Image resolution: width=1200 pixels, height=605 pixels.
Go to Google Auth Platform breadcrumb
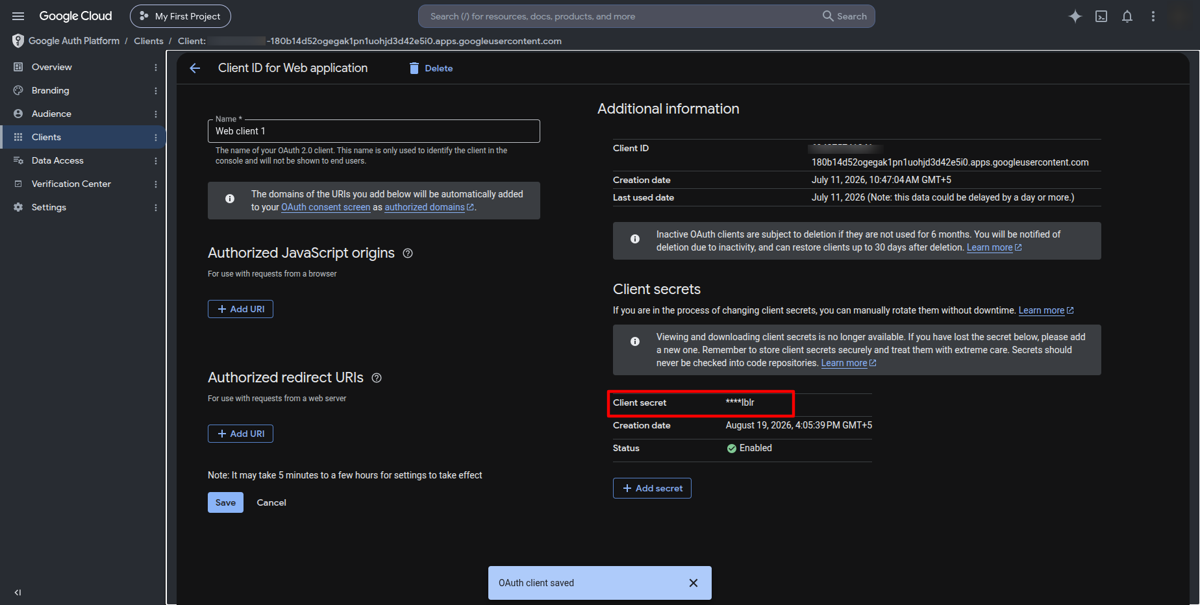click(74, 41)
